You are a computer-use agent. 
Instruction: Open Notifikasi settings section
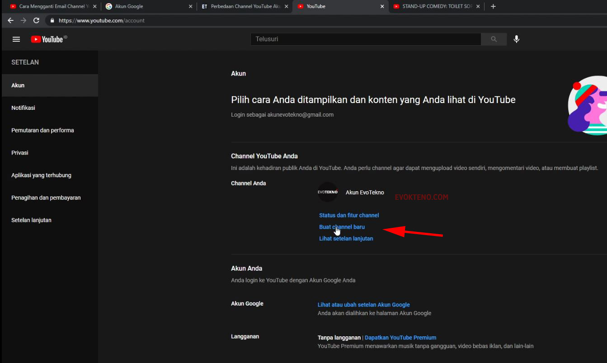pos(23,108)
